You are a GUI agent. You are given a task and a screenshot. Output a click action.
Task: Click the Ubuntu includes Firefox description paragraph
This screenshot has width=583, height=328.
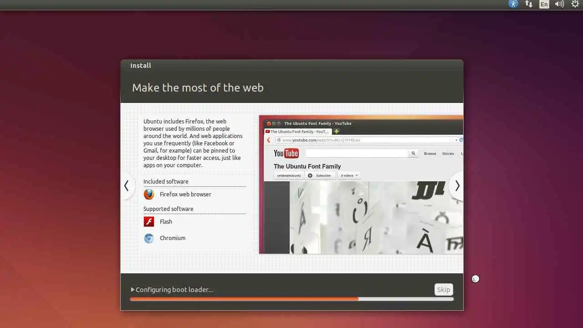point(193,143)
